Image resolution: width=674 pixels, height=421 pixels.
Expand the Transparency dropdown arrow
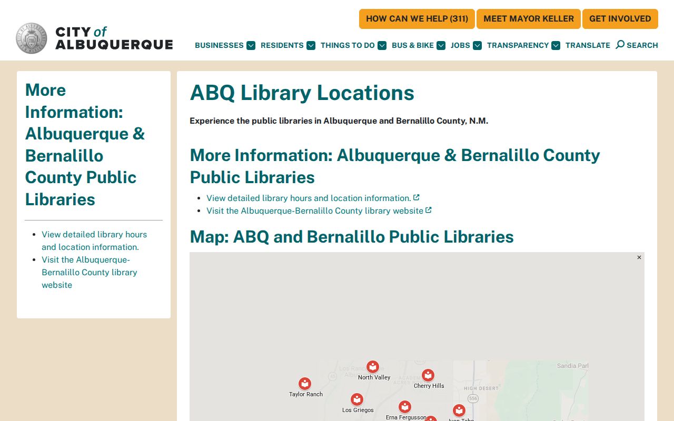(556, 45)
